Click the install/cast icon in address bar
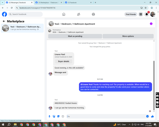The height and width of the screenshot is (127, 159). point(142,8)
